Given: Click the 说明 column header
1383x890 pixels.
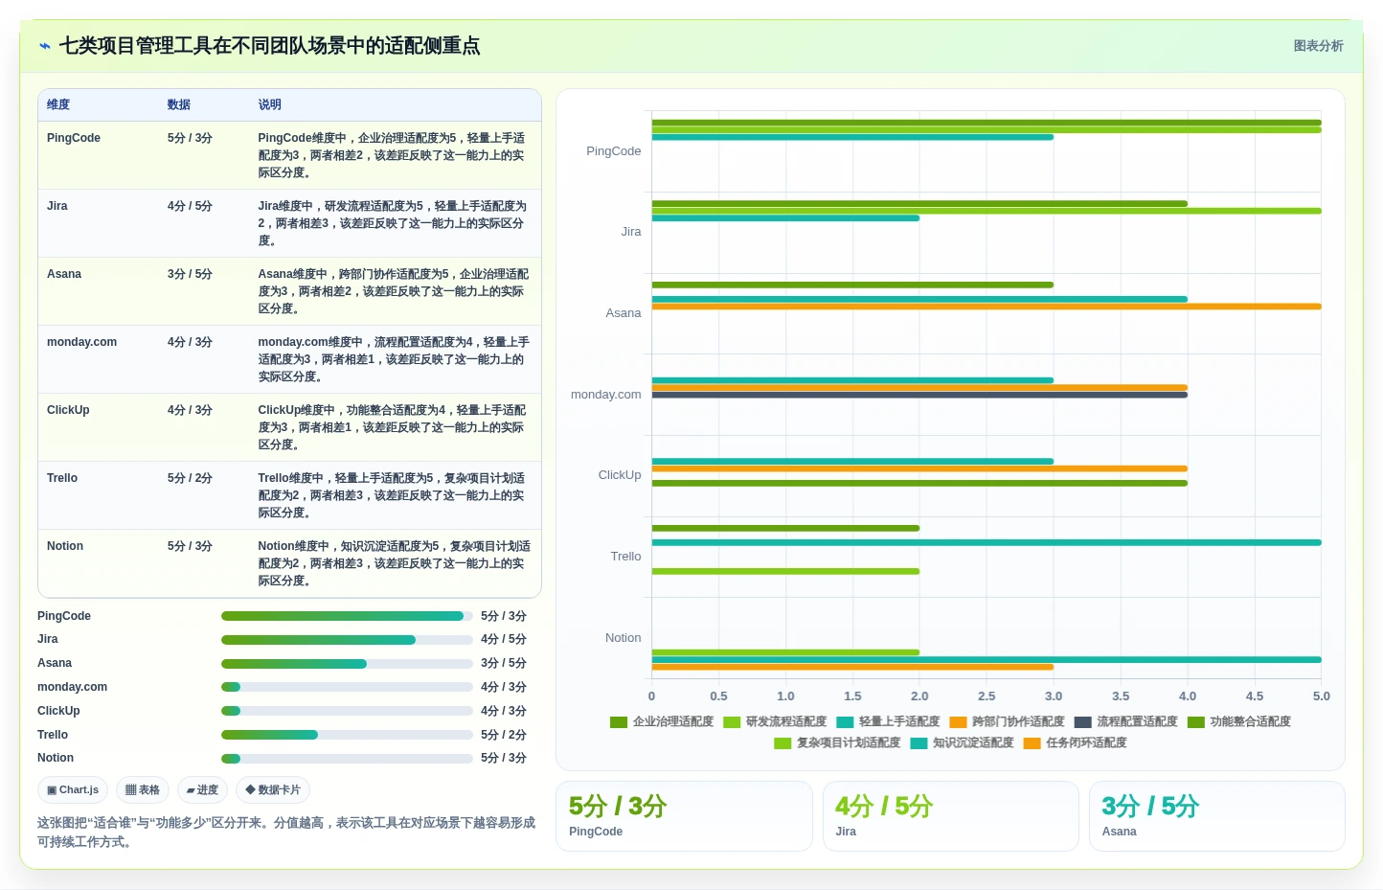Looking at the screenshot, I should click(x=270, y=105).
